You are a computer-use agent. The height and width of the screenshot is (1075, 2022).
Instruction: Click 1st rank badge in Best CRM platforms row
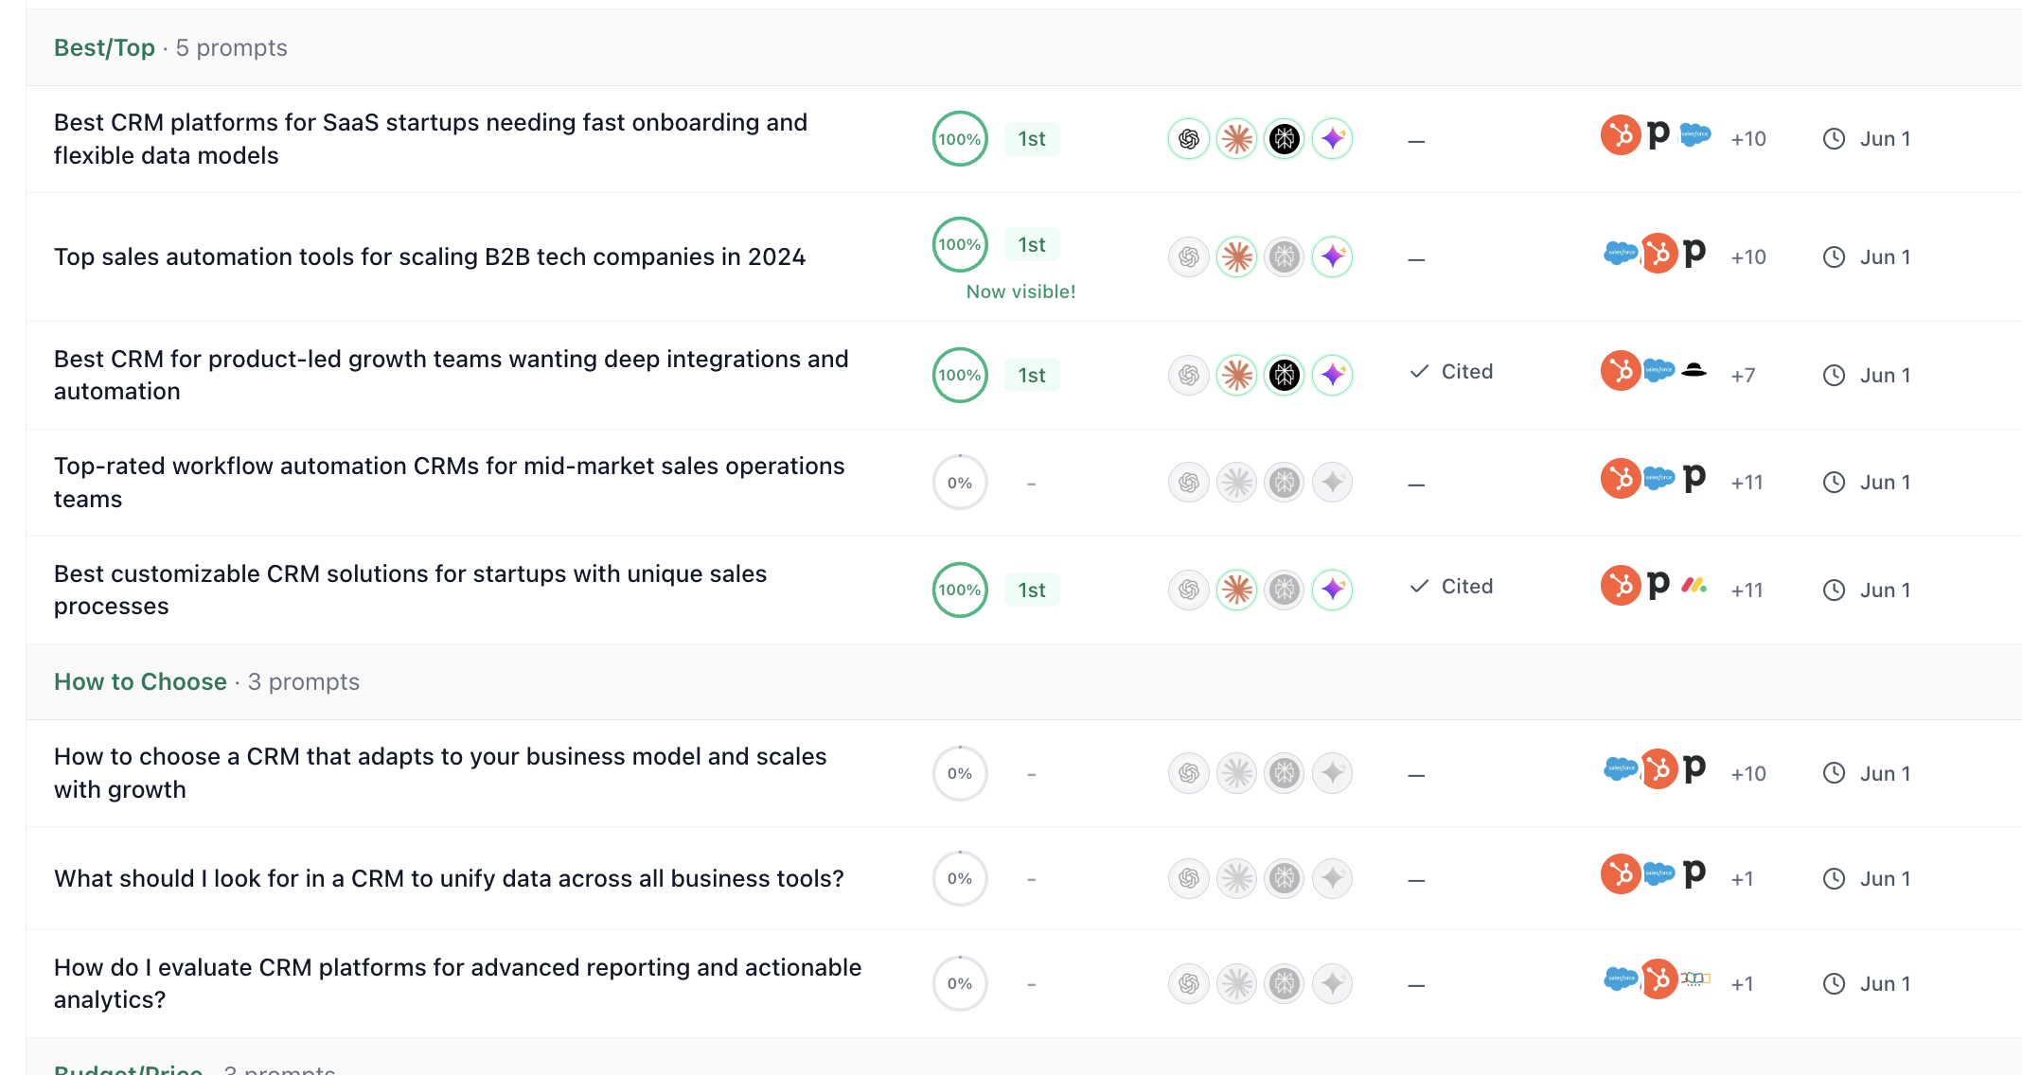click(1032, 139)
